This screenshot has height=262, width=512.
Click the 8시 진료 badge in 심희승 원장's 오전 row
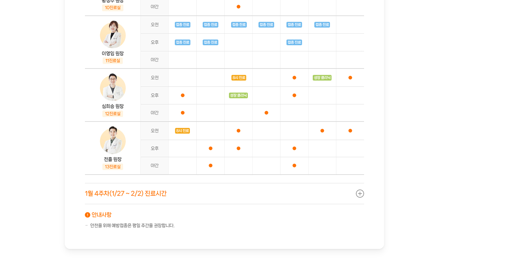239,78
